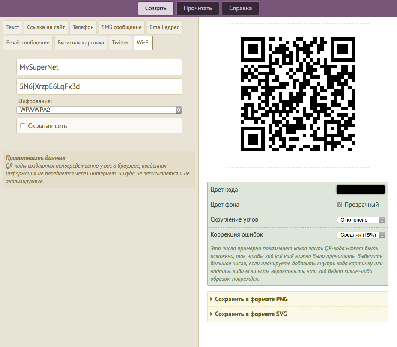The height and width of the screenshot is (347, 397).
Task: Open the Скругление углов dropdown
Action: tap(361, 220)
